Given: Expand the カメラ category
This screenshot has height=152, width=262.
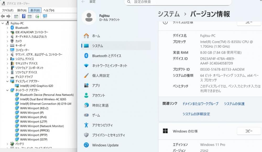Looking at the screenshot, I should coord(7,41).
